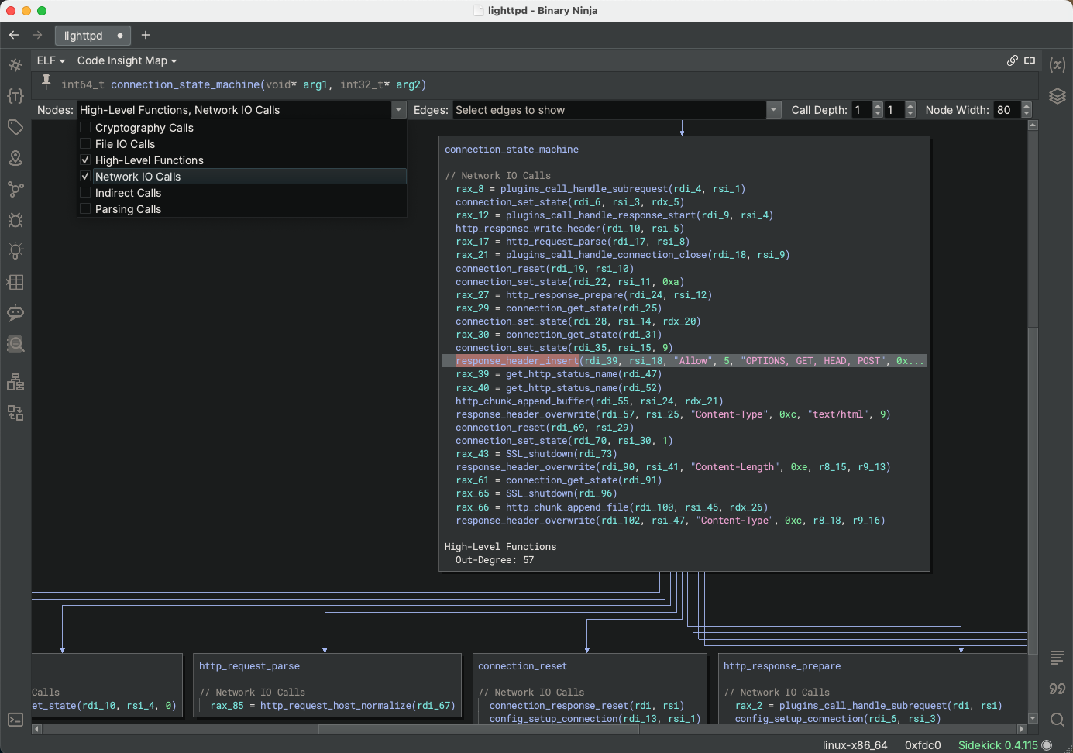Increase the Node Width value
The width and height of the screenshot is (1073, 753).
[1027, 106]
